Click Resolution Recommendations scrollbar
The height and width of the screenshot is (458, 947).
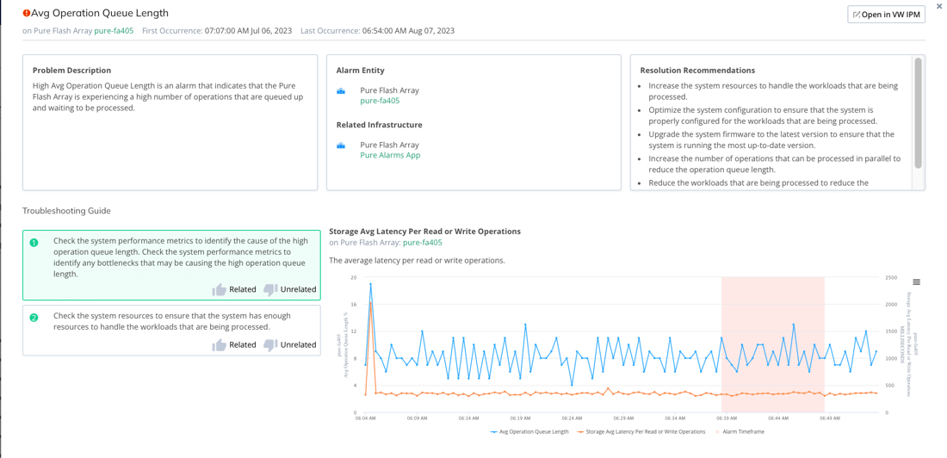click(x=918, y=113)
